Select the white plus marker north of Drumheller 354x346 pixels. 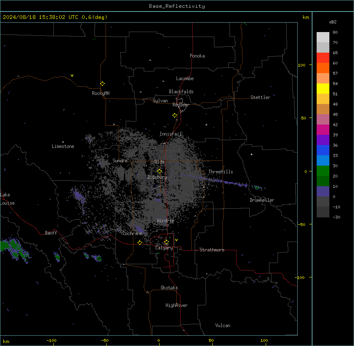[251, 154]
